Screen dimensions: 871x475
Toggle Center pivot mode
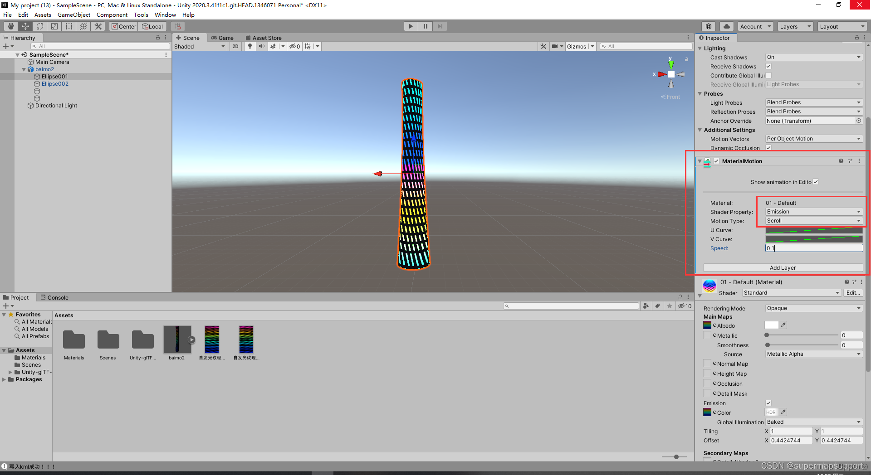(124, 26)
